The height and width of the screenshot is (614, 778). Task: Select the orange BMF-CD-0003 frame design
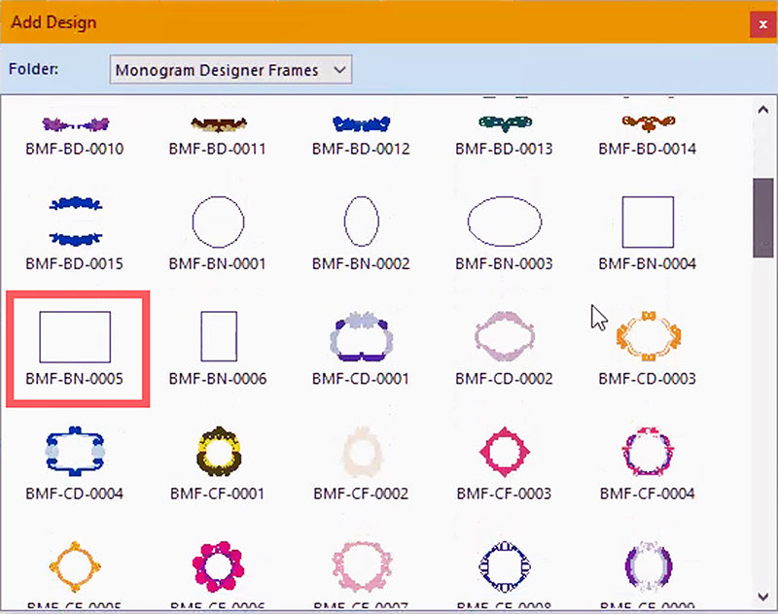648,337
